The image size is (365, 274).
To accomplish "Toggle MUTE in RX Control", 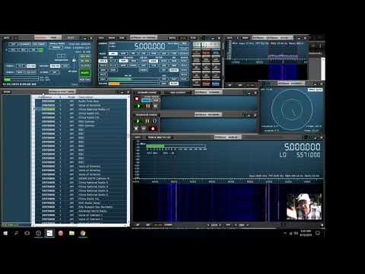I will pos(103,75).
